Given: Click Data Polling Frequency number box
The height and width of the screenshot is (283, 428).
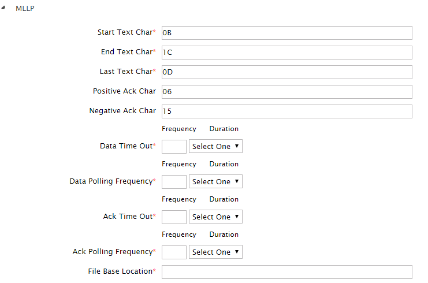Looking at the screenshot, I should point(174,181).
